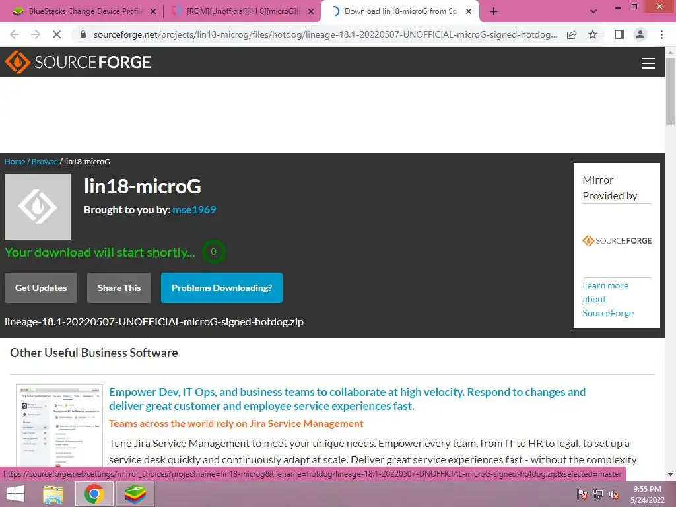This screenshot has height=507, width=676.
Task: Open the Windows Start menu
Action: 16,494
